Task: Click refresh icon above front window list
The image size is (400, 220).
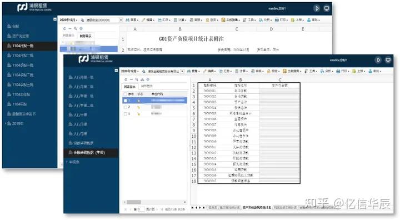Action: pyautogui.click(x=126, y=79)
